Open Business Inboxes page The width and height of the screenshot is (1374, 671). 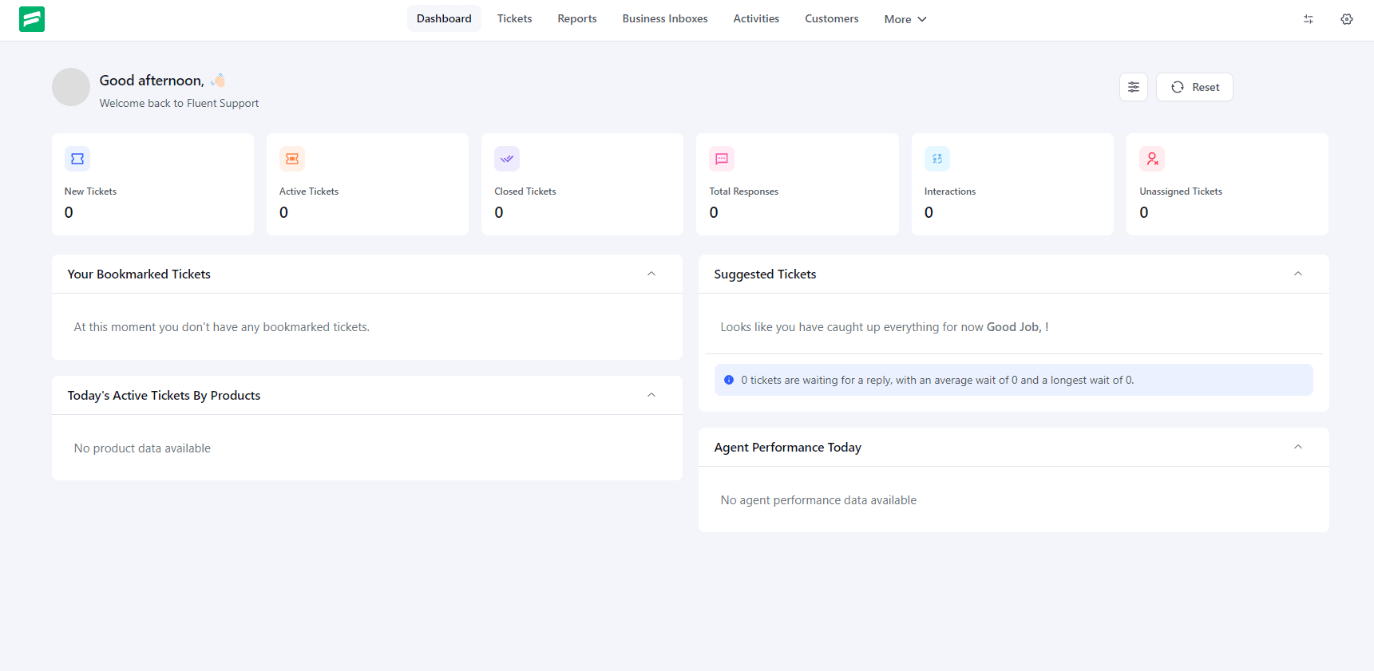point(665,18)
